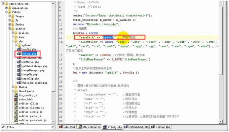Click project tree scroll down arrow
Viewport: 229px width, 132px height.
pyautogui.click(x=53, y=122)
